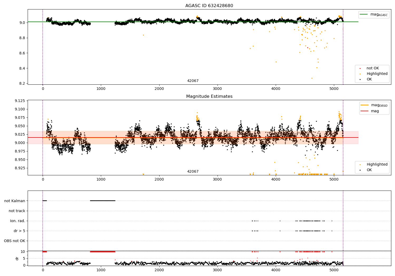Click the "42067" label in Magnitude Estimates plot
Screen dimensions: 395x276
[x=193, y=172]
